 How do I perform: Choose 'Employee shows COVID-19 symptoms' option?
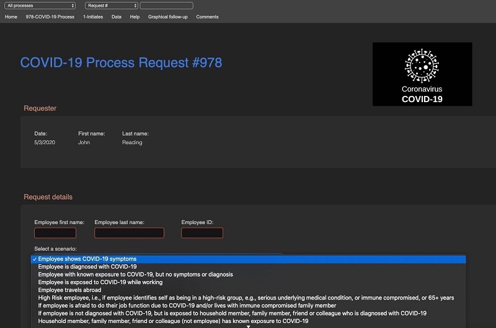87,259
